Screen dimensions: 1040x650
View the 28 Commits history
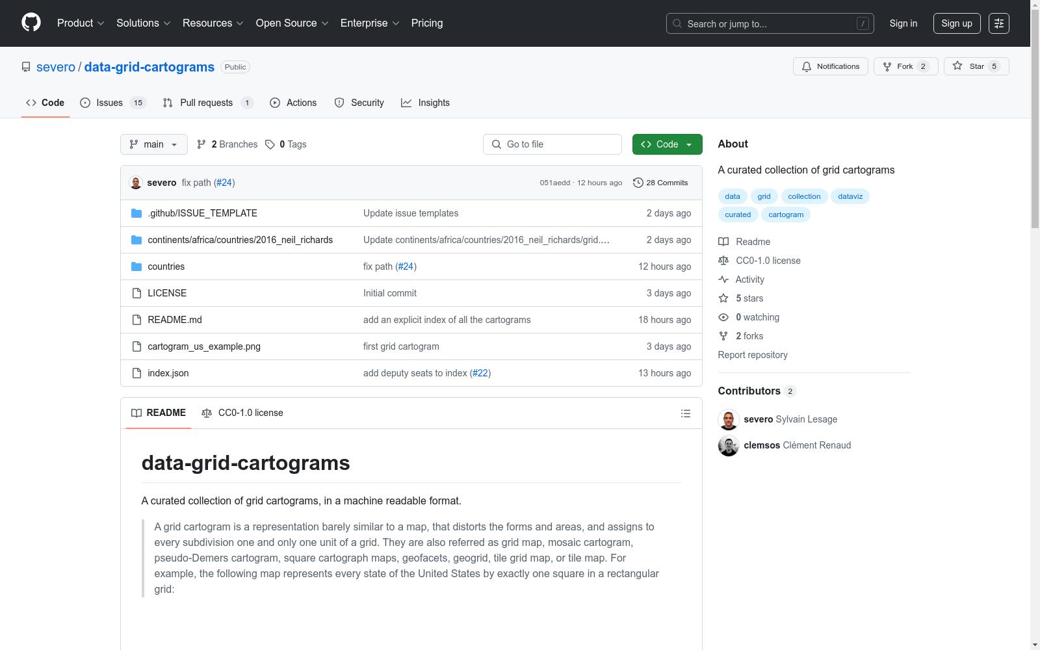(x=660, y=183)
